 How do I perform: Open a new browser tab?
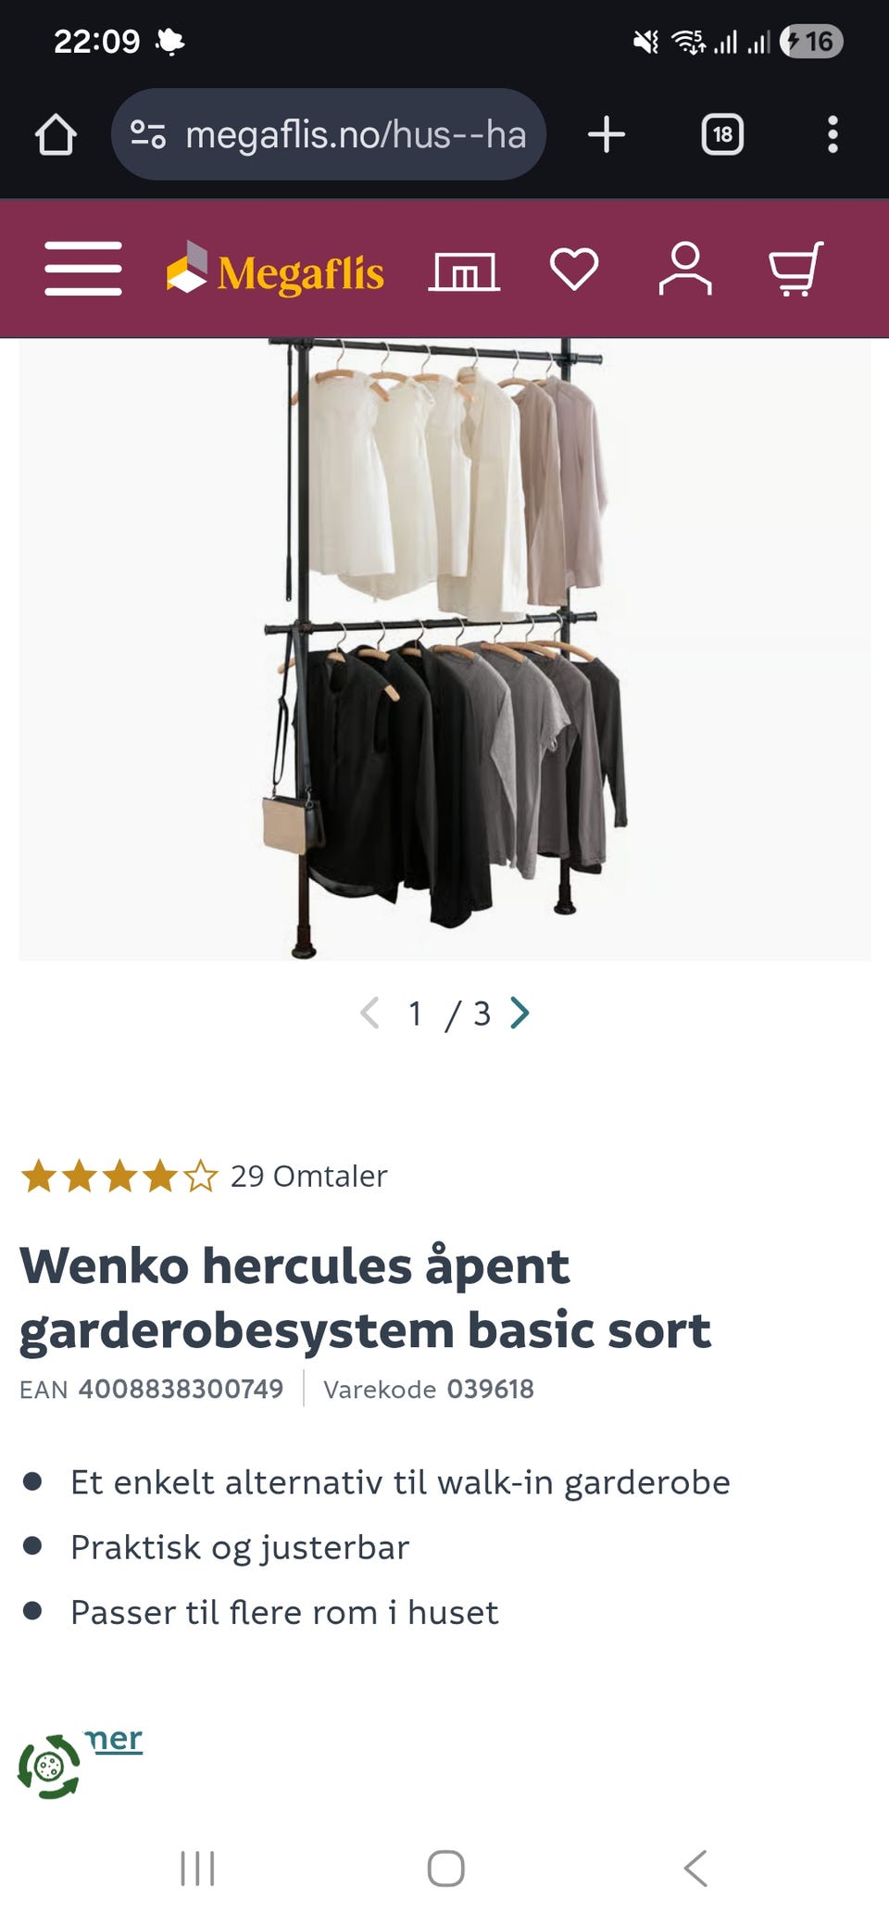(x=607, y=134)
